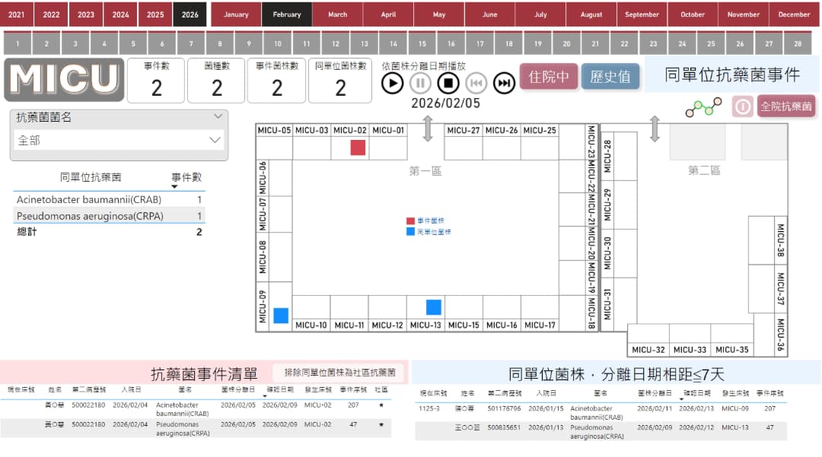Click the blue square in MICU-09
The width and height of the screenshot is (822, 457).
point(281,315)
